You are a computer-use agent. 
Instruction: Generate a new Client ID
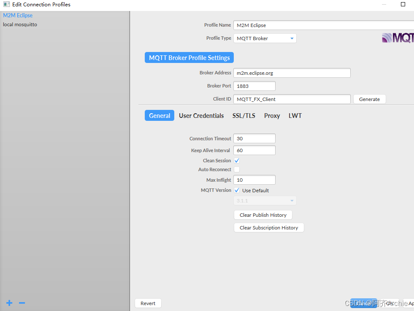[369, 99]
